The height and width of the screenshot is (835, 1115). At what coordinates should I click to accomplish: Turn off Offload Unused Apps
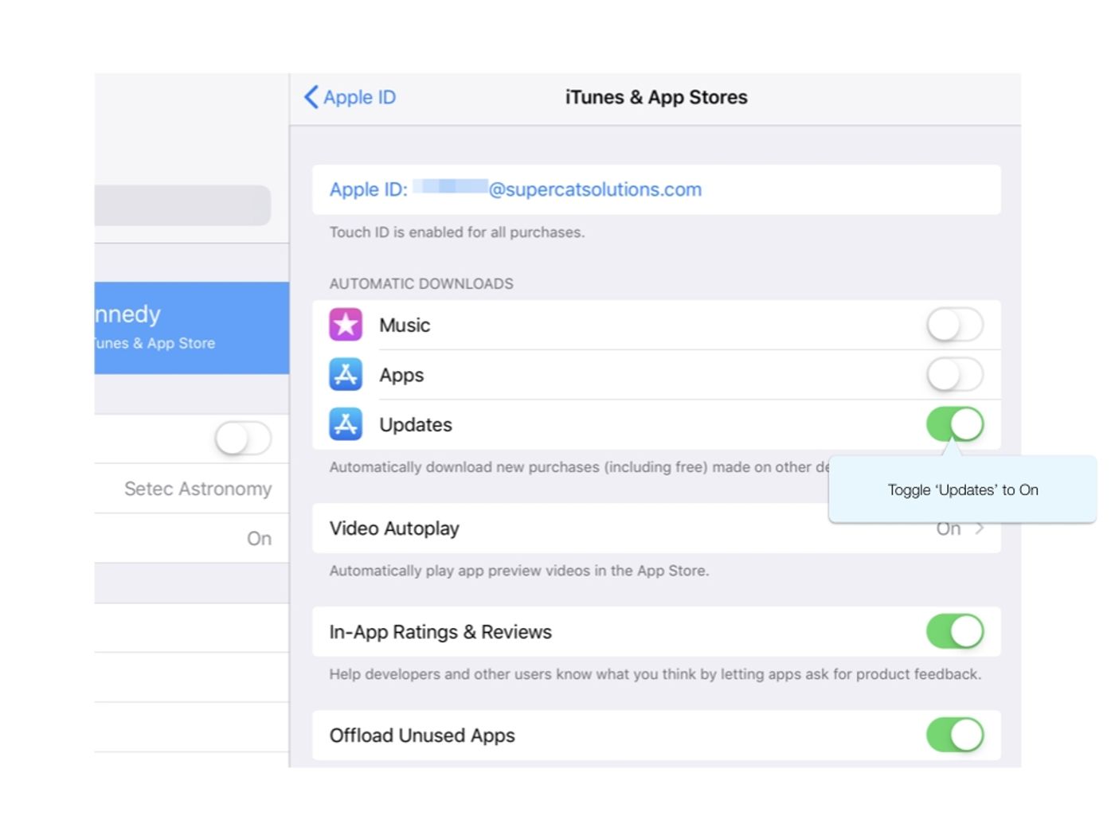tap(955, 736)
